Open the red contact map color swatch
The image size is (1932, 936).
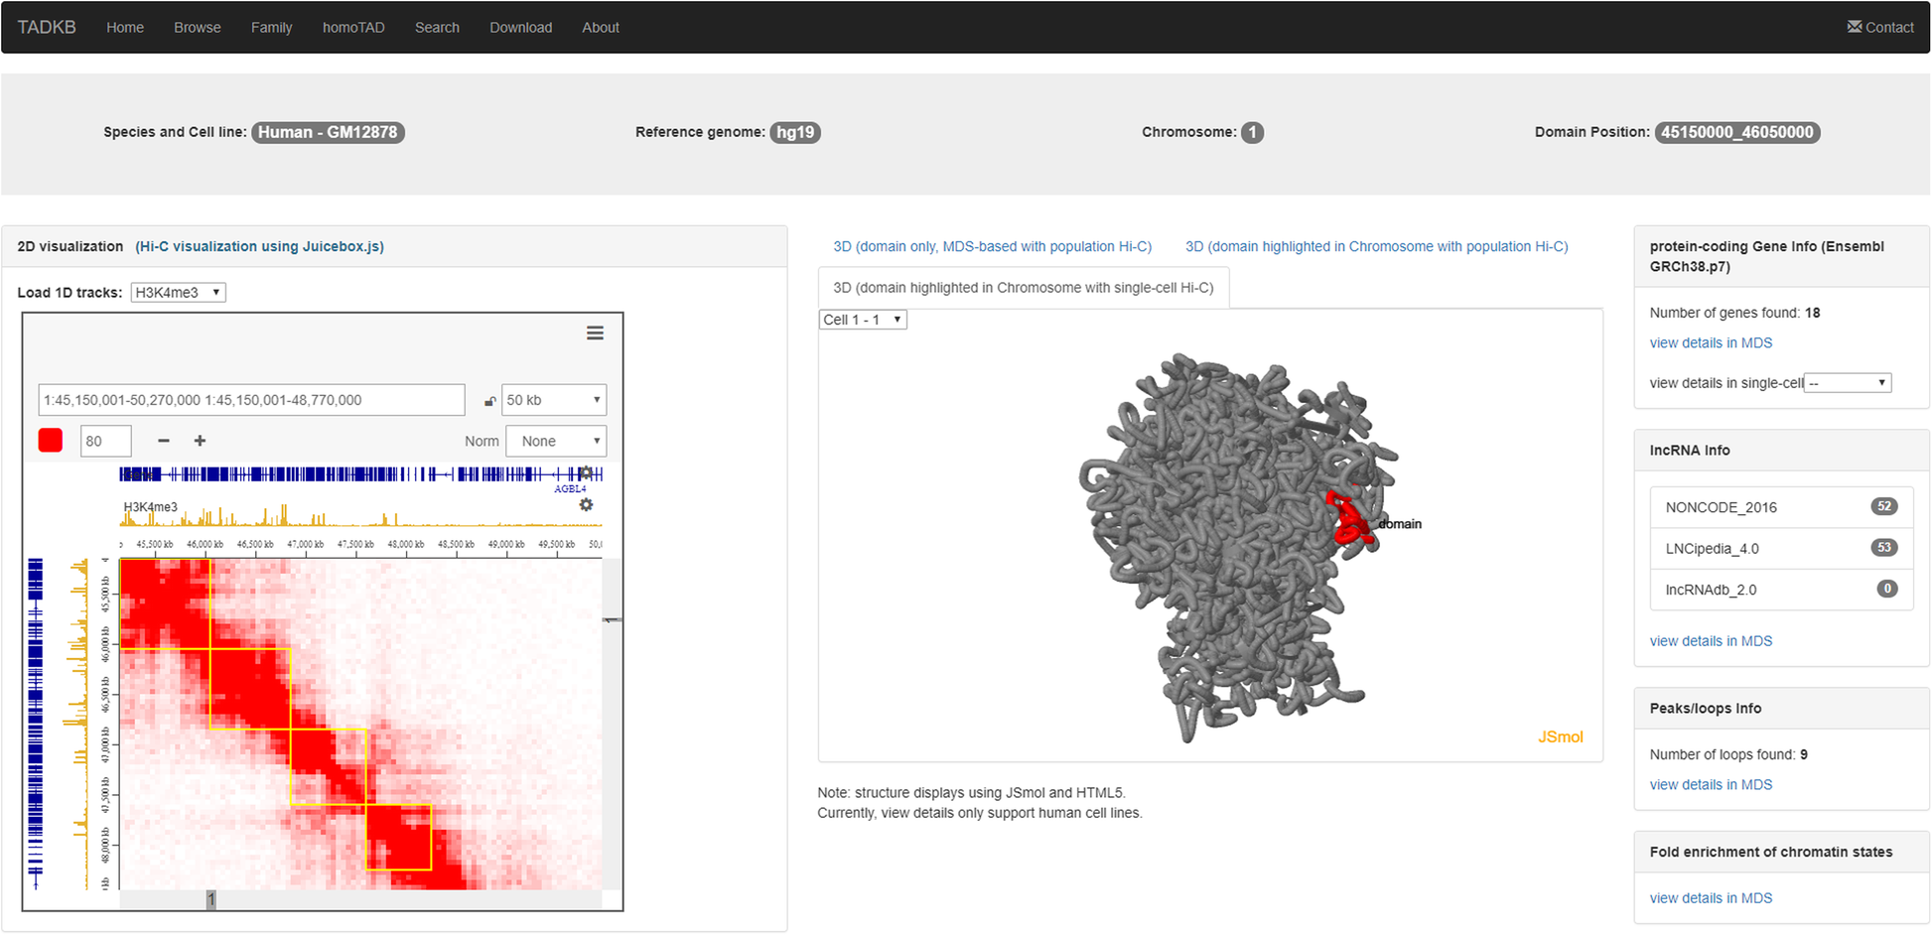[51, 441]
